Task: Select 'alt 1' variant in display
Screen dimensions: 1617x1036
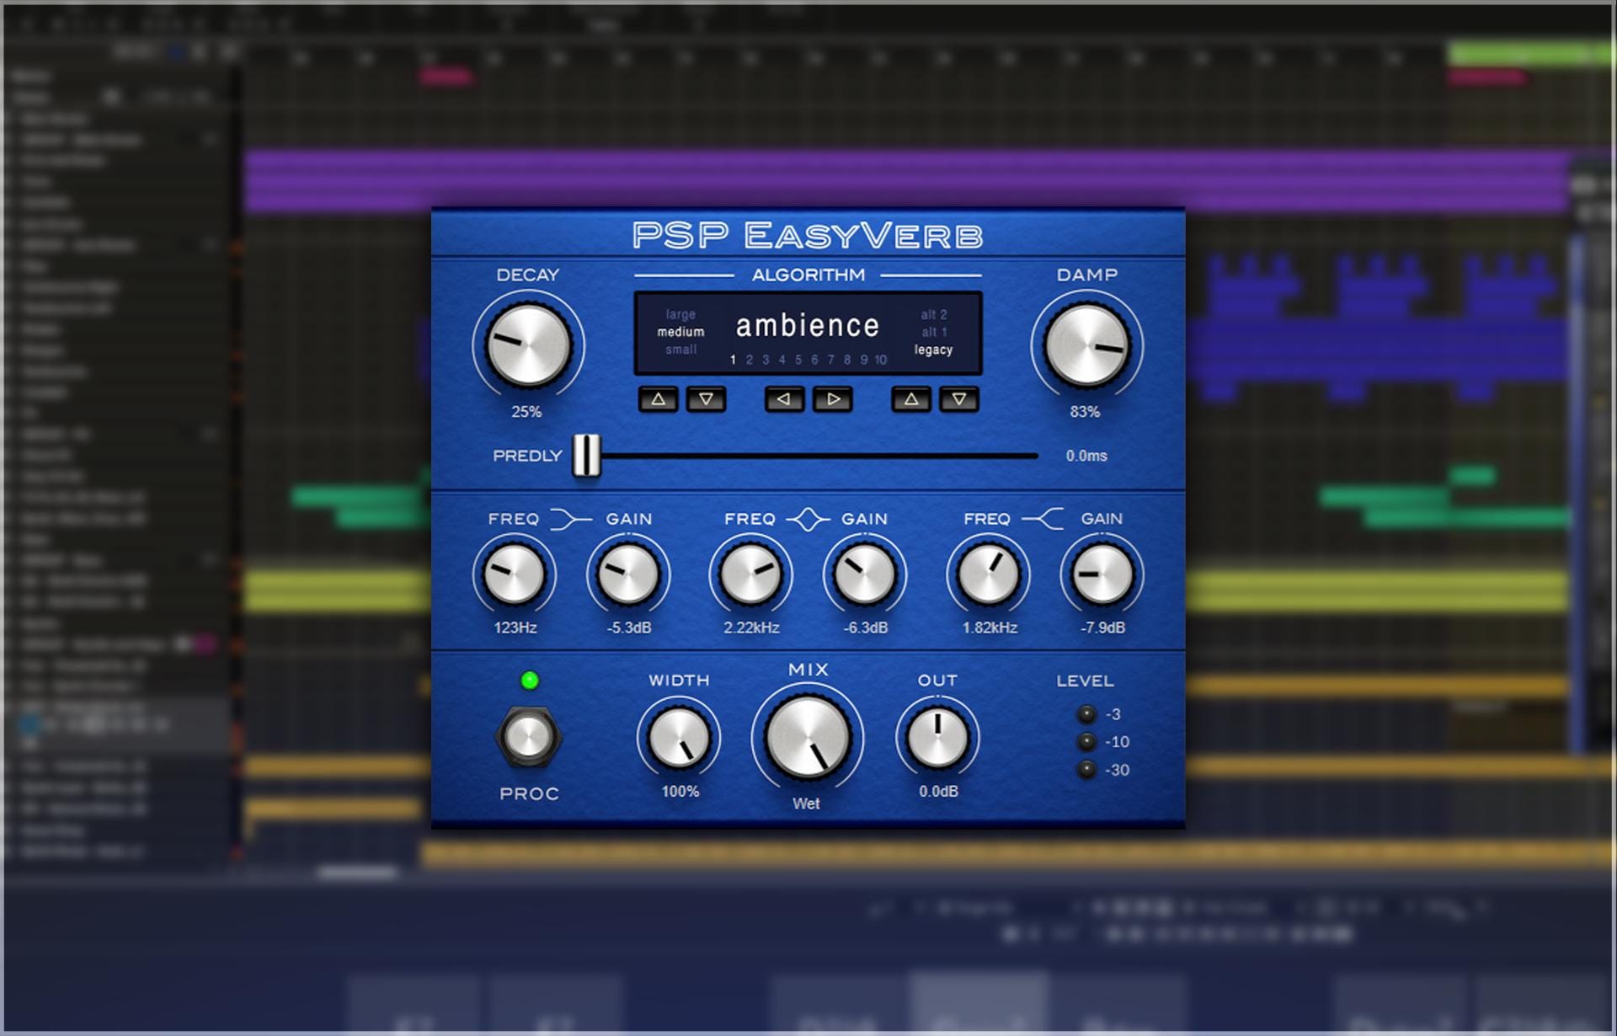Action: coord(934,332)
